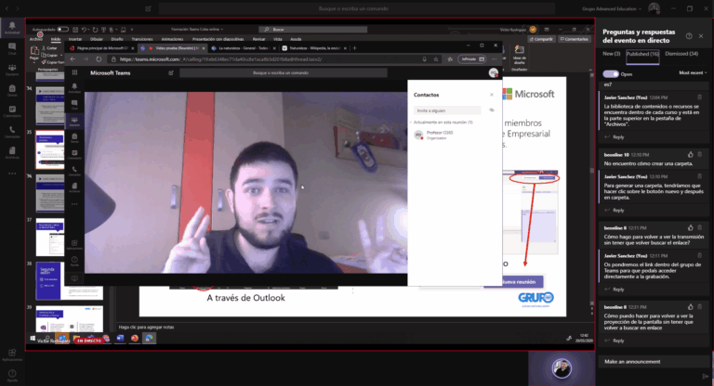Viewport: 714px width, 386px height.
Task: Open Tareas in the outer Teams sidebar
Action: point(12,91)
